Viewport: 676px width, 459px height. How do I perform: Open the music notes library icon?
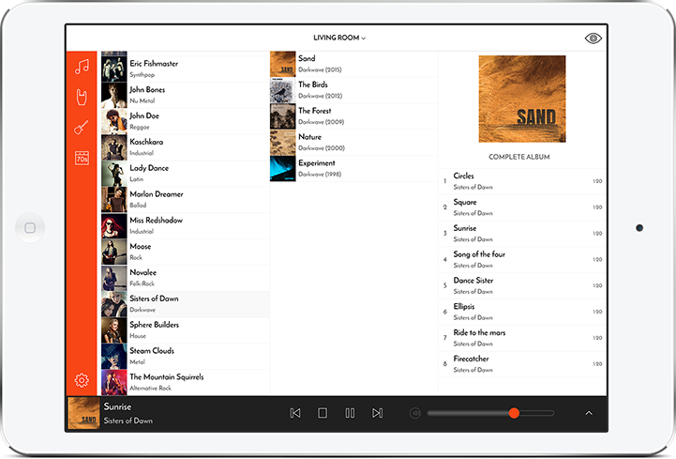click(x=82, y=67)
